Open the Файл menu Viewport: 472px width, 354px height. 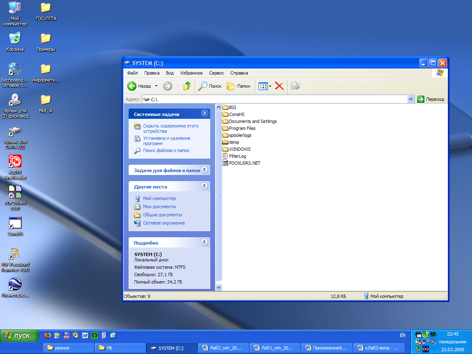[132, 73]
